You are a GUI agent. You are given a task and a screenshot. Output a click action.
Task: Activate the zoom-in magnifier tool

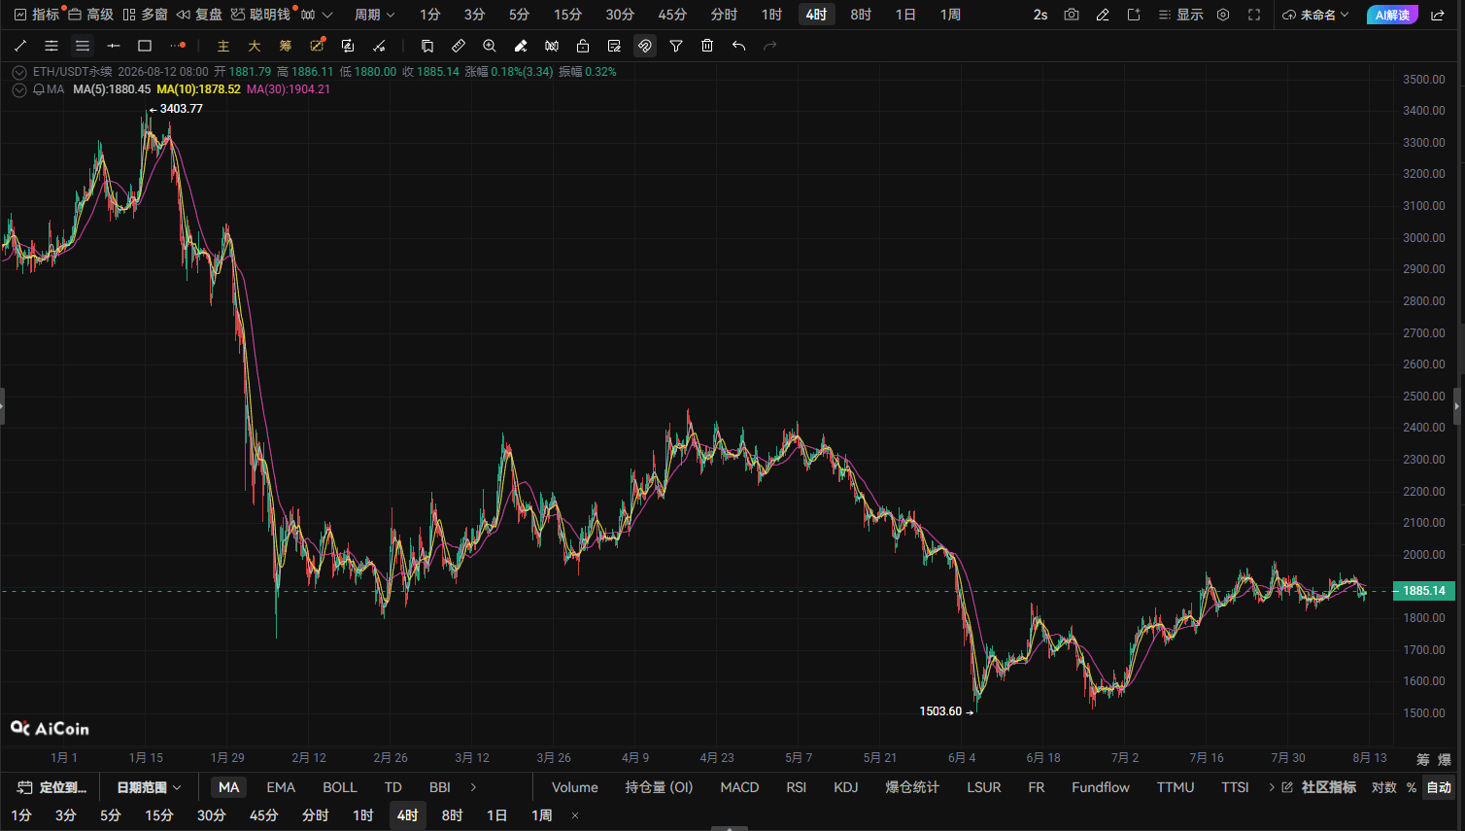(x=490, y=46)
